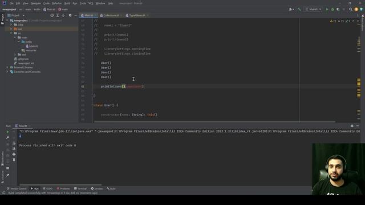
Task: Debug MainKt with bug icon
Action: point(332,9)
